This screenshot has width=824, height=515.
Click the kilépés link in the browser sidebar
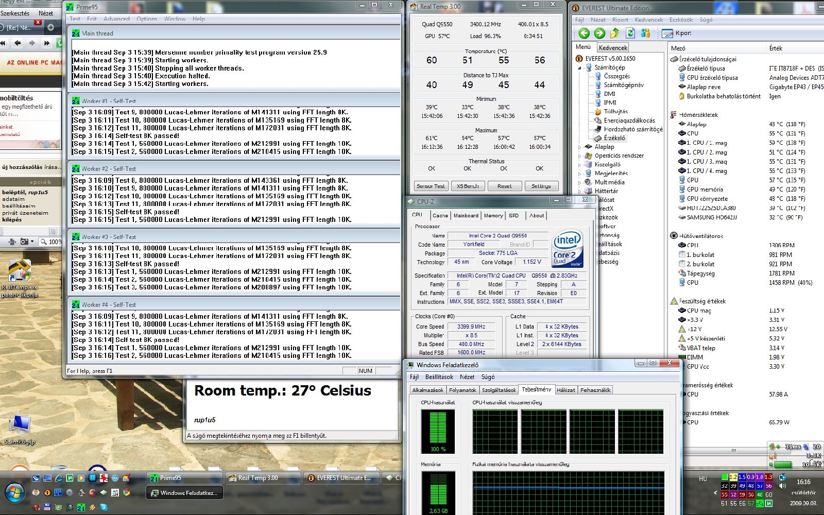pyautogui.click(x=12, y=219)
